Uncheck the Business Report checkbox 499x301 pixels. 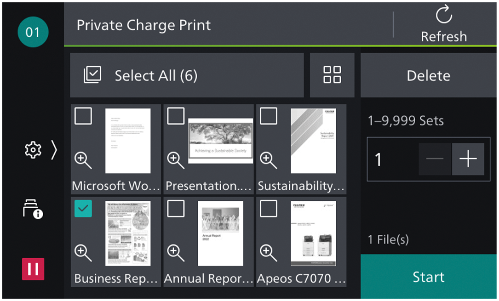coord(83,209)
